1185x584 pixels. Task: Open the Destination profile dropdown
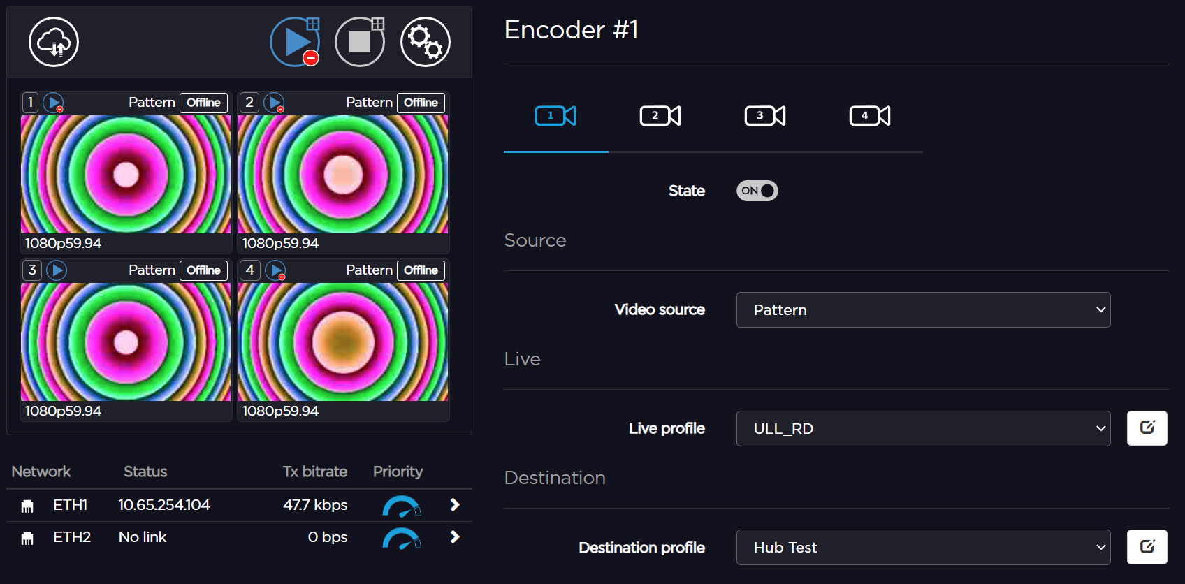pyautogui.click(x=924, y=548)
